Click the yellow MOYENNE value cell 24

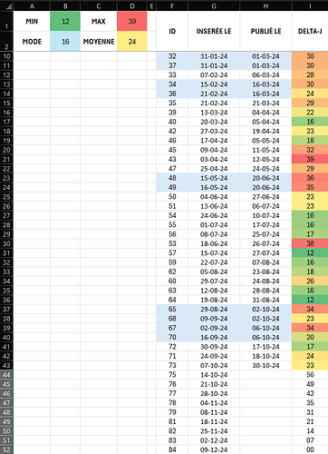tap(132, 41)
